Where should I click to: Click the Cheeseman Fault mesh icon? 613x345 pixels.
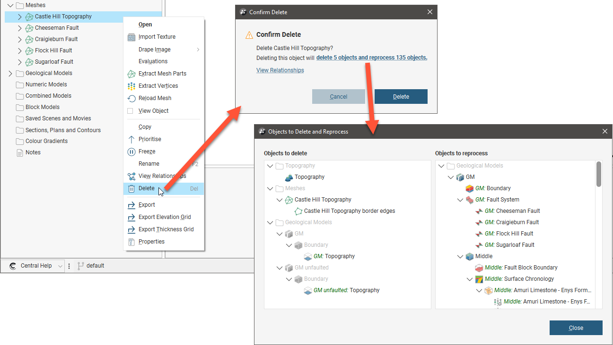(x=29, y=28)
